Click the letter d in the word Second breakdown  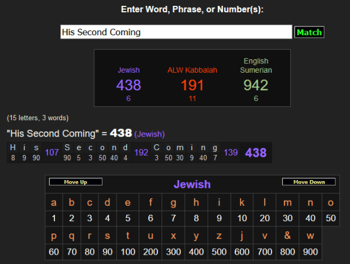point(125,148)
